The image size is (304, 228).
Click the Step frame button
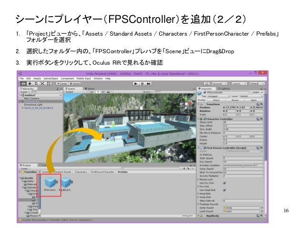[x=149, y=83]
